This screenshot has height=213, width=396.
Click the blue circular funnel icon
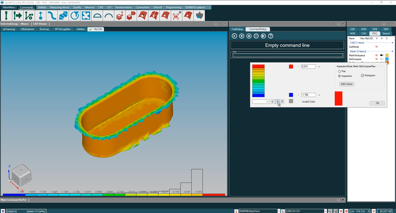(74, 16)
